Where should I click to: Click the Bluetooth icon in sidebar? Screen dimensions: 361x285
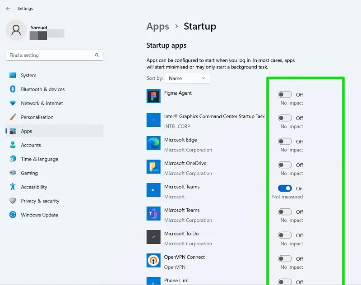point(13,89)
